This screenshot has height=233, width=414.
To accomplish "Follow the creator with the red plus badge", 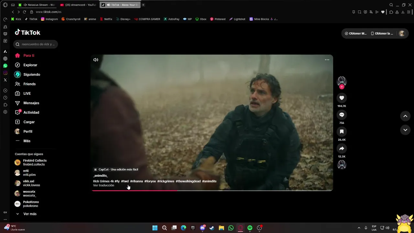I will point(342,87).
